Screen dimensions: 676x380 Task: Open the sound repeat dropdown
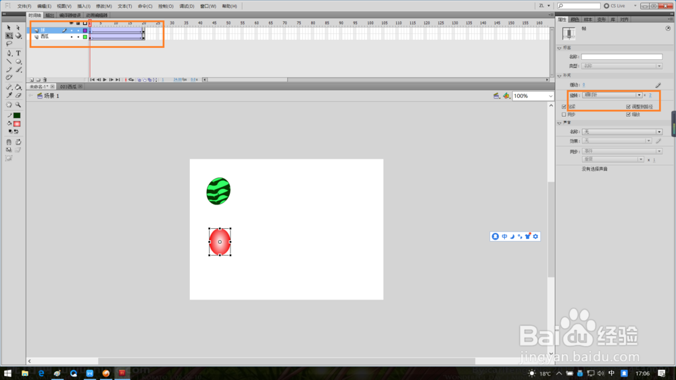click(x=612, y=160)
